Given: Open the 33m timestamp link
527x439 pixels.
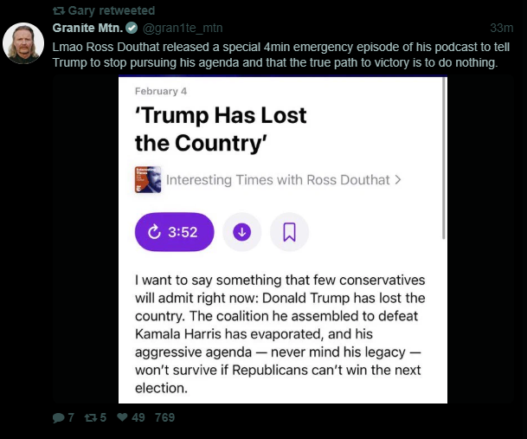Looking at the screenshot, I should click(501, 28).
